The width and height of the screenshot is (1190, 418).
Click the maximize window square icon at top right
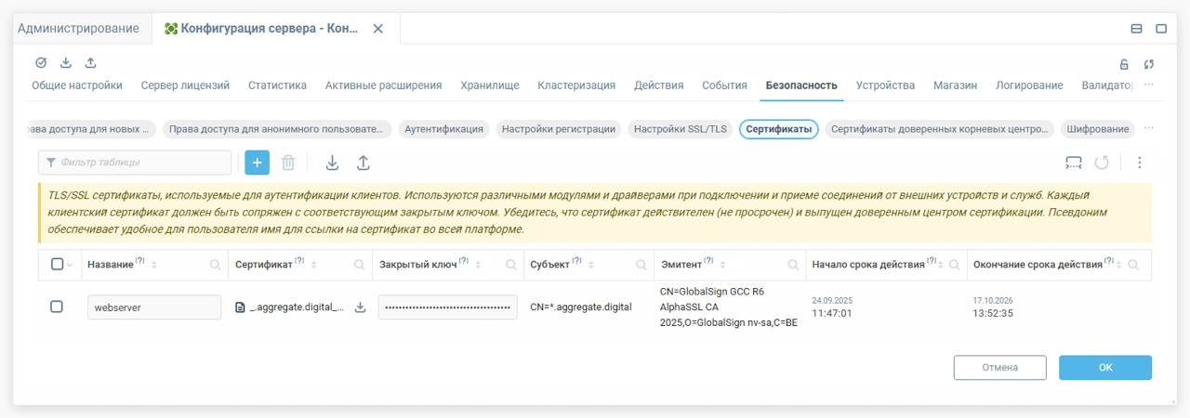click(1161, 29)
